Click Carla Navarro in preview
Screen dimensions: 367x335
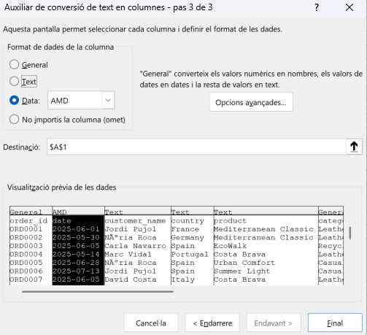135,246
